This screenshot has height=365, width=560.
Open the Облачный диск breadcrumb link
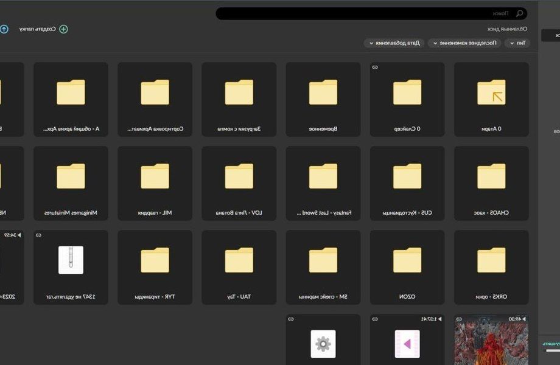point(507,29)
